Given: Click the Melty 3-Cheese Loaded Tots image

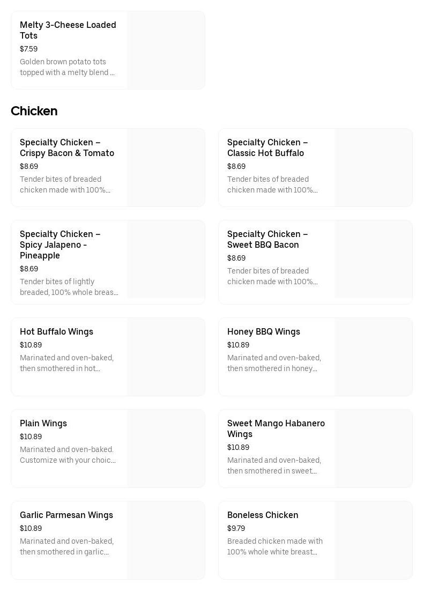Looking at the screenshot, I should (166, 50).
